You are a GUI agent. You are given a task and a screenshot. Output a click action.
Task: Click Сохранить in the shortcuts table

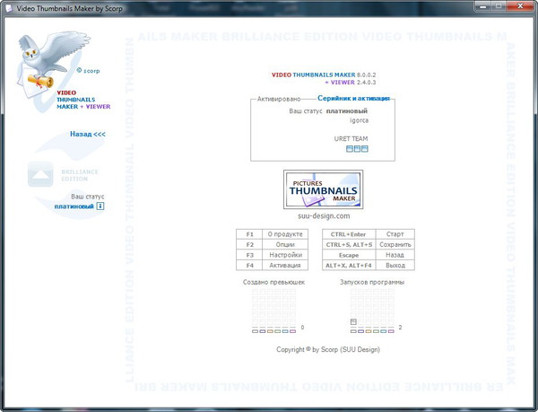click(395, 244)
